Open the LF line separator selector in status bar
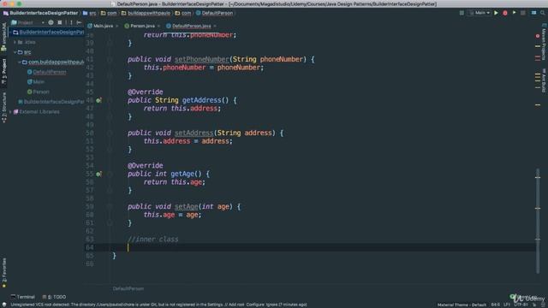The height and width of the screenshot is (308, 548). (x=507, y=305)
